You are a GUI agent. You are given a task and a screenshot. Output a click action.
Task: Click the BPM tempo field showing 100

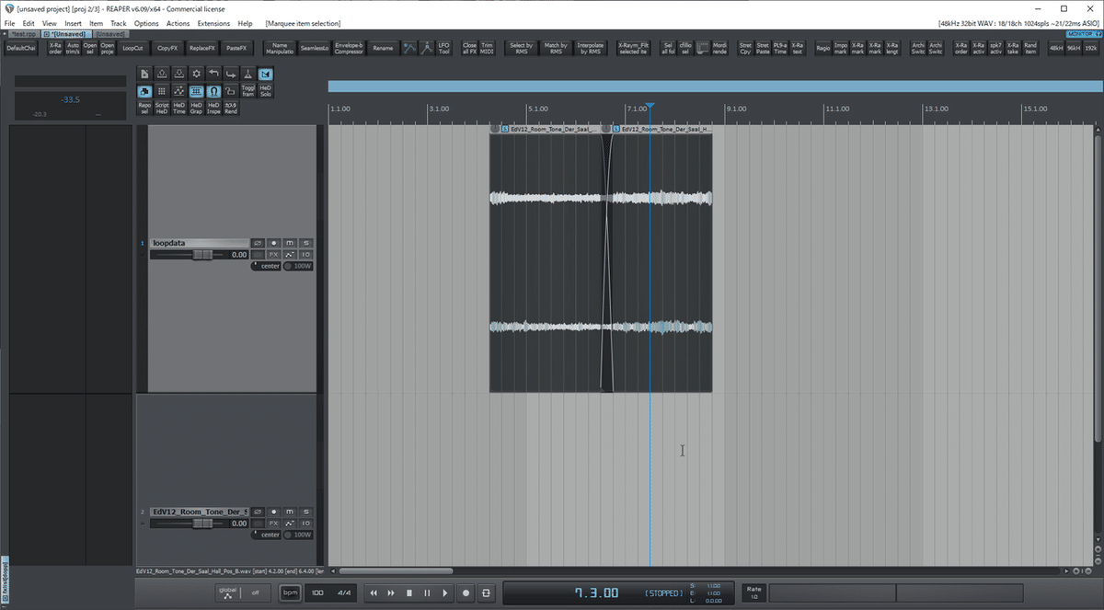pyautogui.click(x=317, y=593)
